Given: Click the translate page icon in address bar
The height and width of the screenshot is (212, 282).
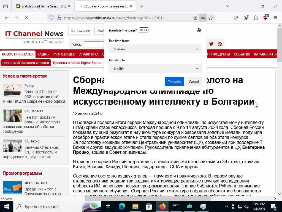Looking at the screenshot, I should point(203,18).
